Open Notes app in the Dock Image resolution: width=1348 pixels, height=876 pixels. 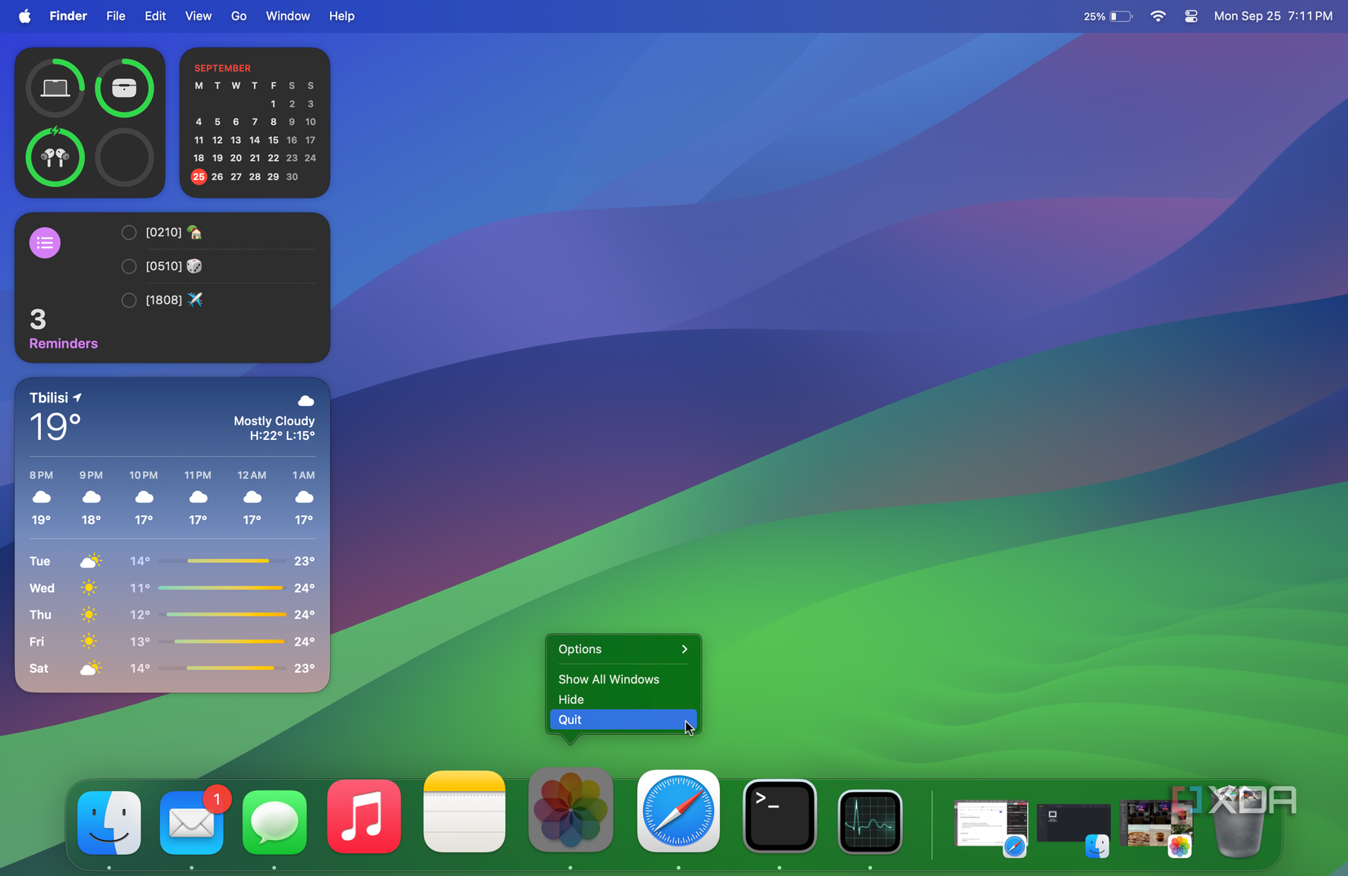click(x=464, y=812)
